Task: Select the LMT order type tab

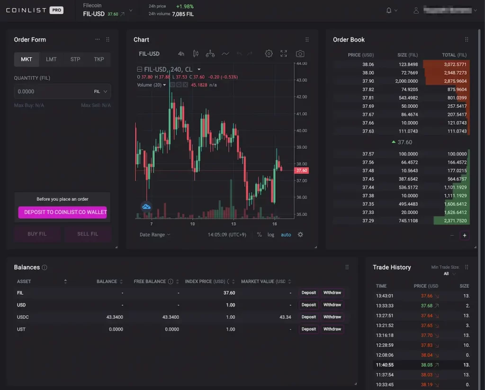Action: coord(51,59)
